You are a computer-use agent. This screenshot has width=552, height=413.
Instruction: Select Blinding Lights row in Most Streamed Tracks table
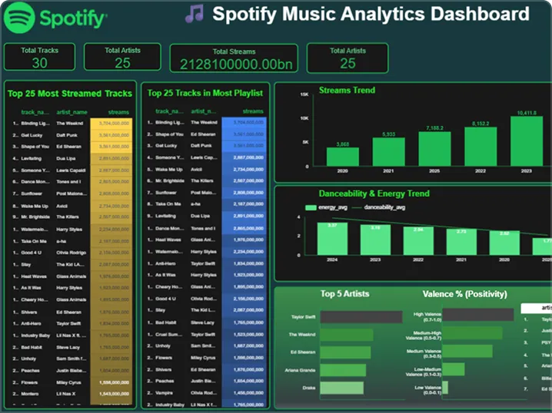72,124
